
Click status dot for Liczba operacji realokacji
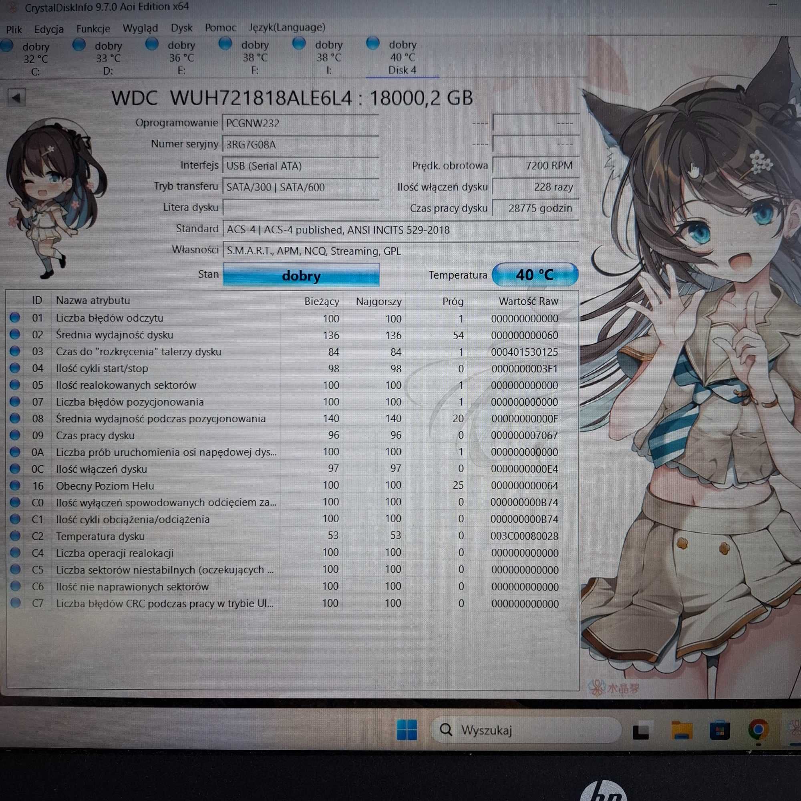pyautogui.click(x=15, y=553)
